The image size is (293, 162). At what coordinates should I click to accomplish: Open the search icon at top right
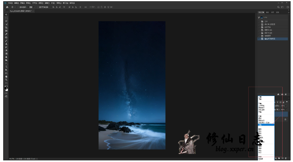278,7
